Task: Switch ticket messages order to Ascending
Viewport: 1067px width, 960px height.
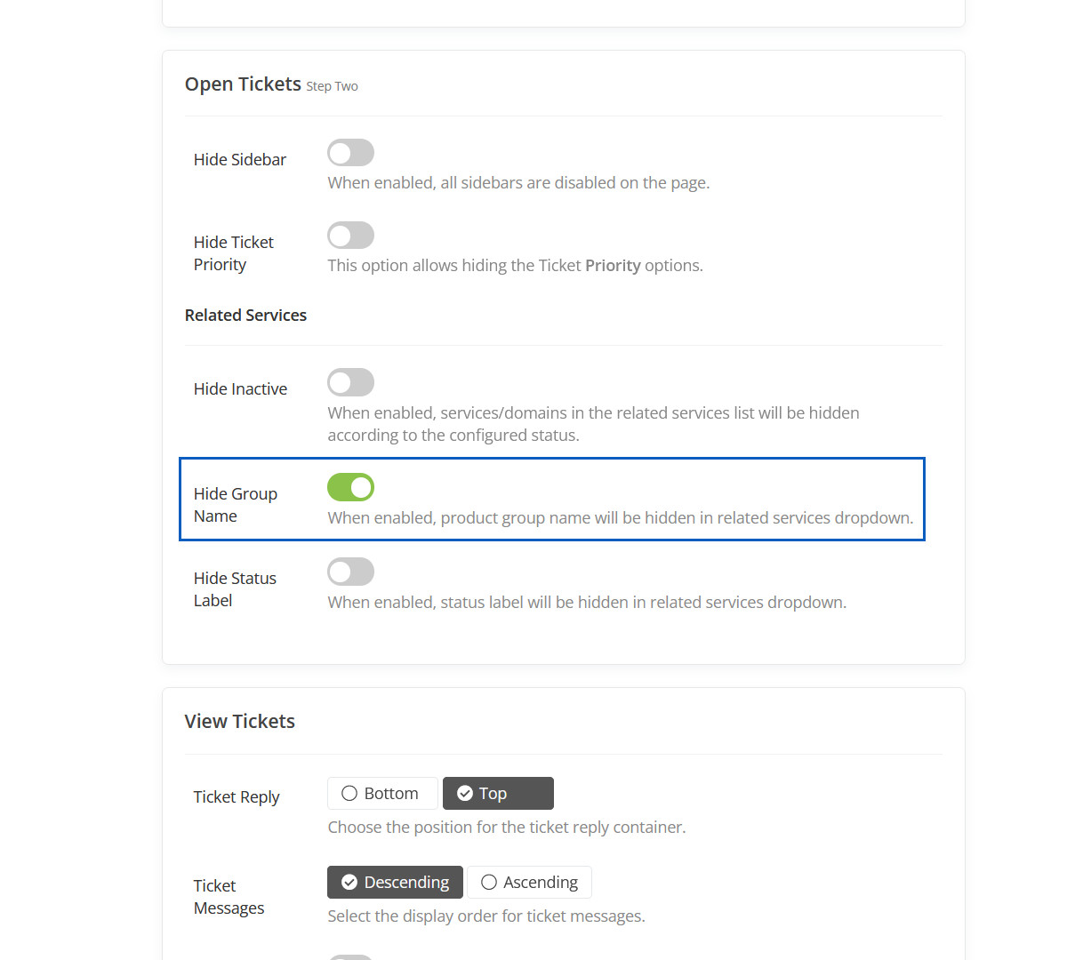Action: click(x=529, y=882)
